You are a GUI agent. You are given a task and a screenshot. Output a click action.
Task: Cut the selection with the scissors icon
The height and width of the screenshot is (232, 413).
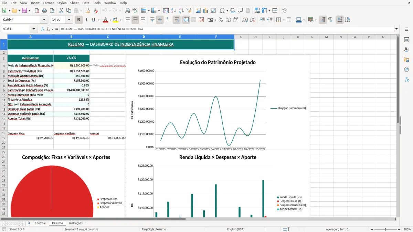coord(61,11)
